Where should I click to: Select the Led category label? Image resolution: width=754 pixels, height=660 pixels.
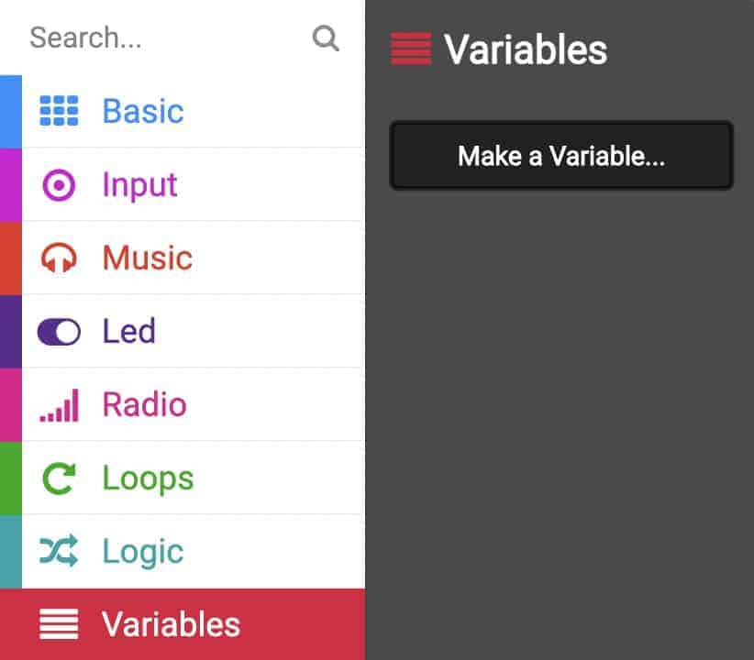pos(128,331)
